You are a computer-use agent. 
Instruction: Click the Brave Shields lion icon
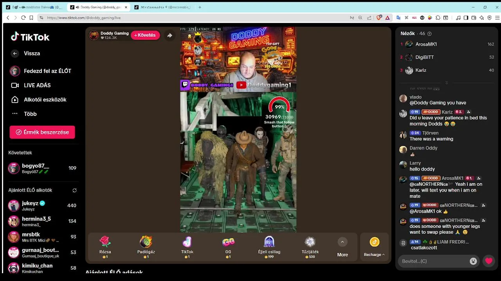tap(379, 18)
